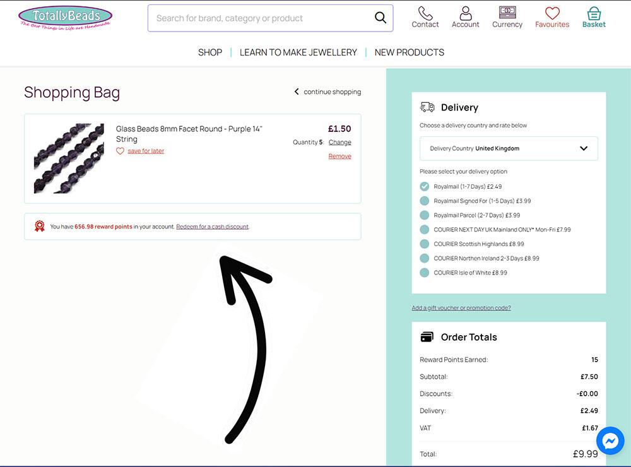631x467 pixels.
Task: Click the £1.50 item price
Action: tap(339, 129)
